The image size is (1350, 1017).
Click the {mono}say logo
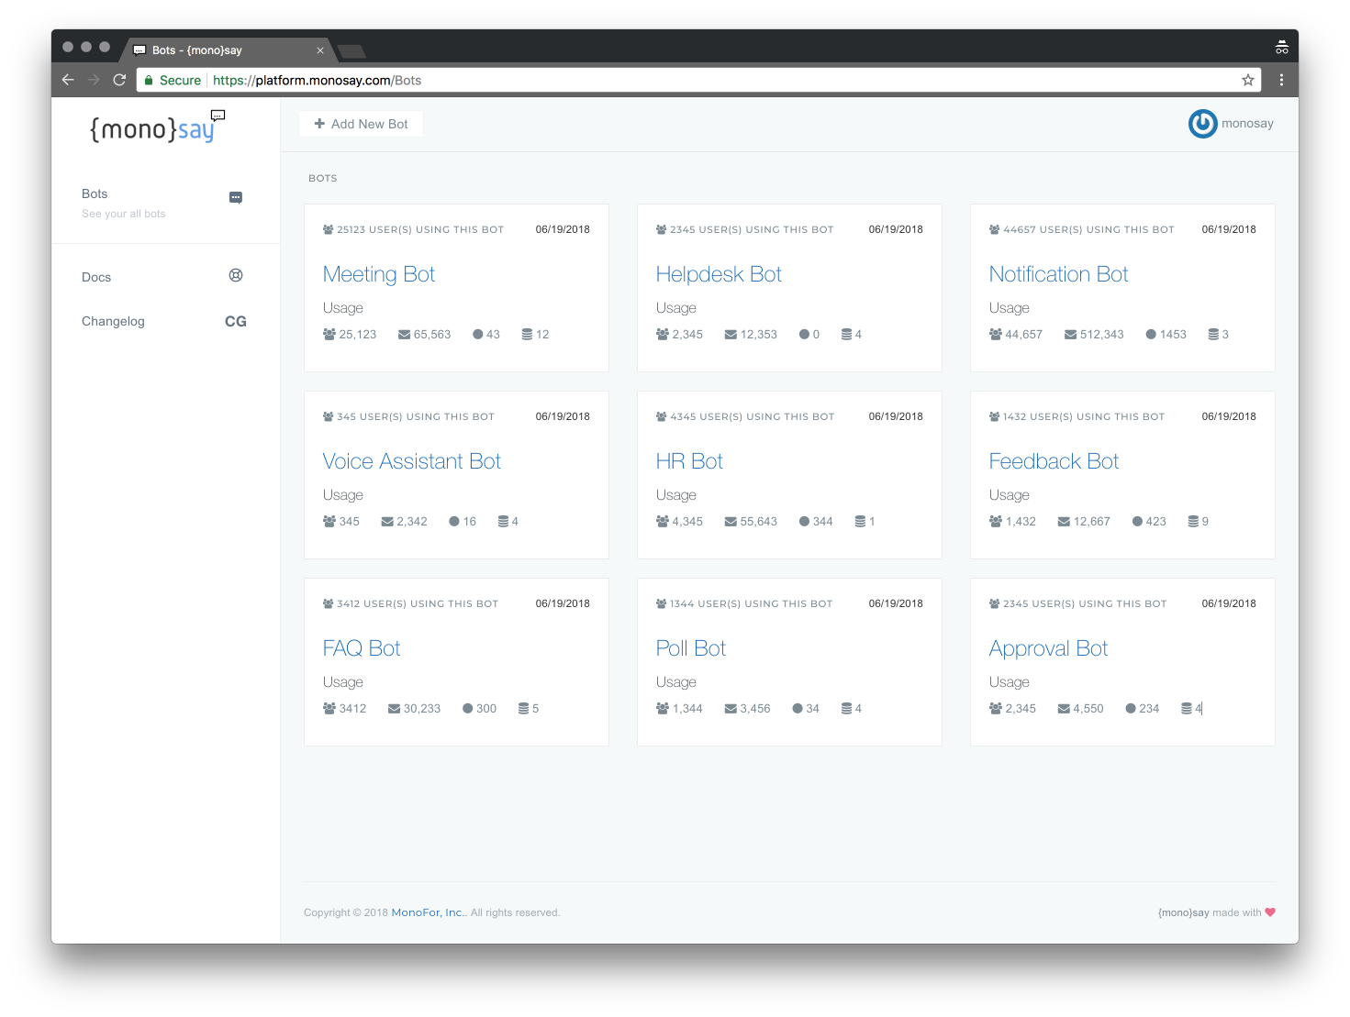pyautogui.click(x=157, y=127)
